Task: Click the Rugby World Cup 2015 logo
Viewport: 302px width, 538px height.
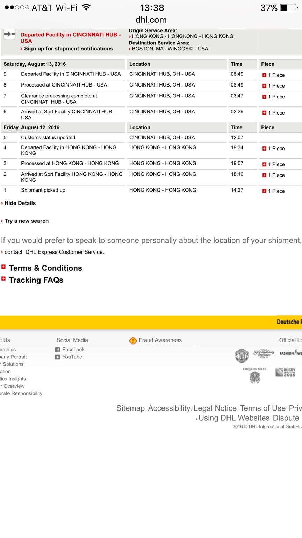Action: pos(286,372)
